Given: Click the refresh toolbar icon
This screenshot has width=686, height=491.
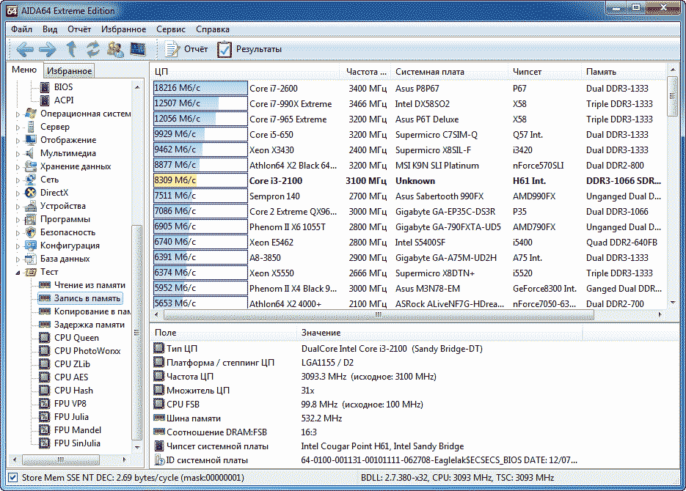Looking at the screenshot, I should pyautogui.click(x=92, y=49).
